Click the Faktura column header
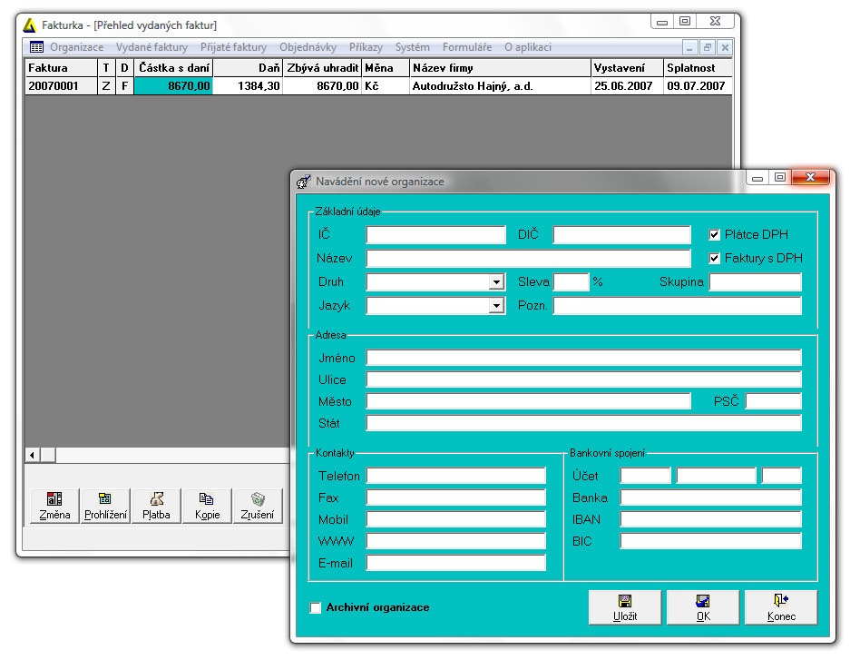 (62, 68)
